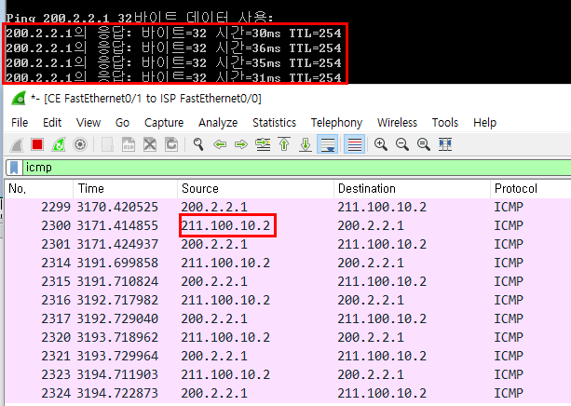Image resolution: width=571 pixels, height=406 pixels.
Task: Click destination 200.2.2.1 in packet 2314
Action: (371, 263)
